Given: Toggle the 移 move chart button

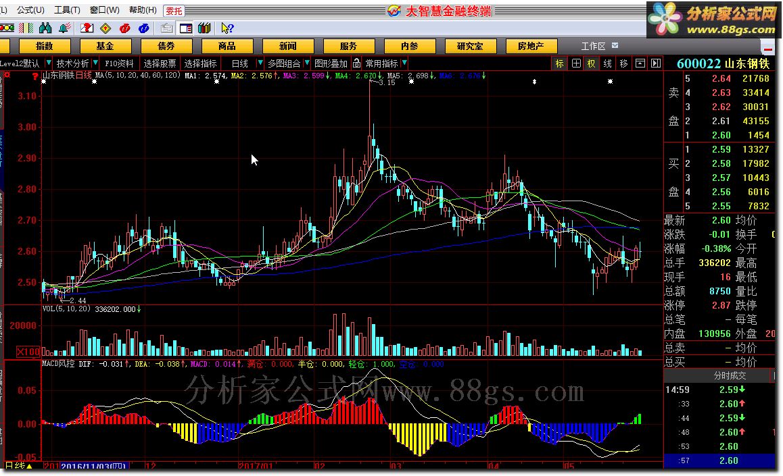Looking at the screenshot, I should click(623, 63).
